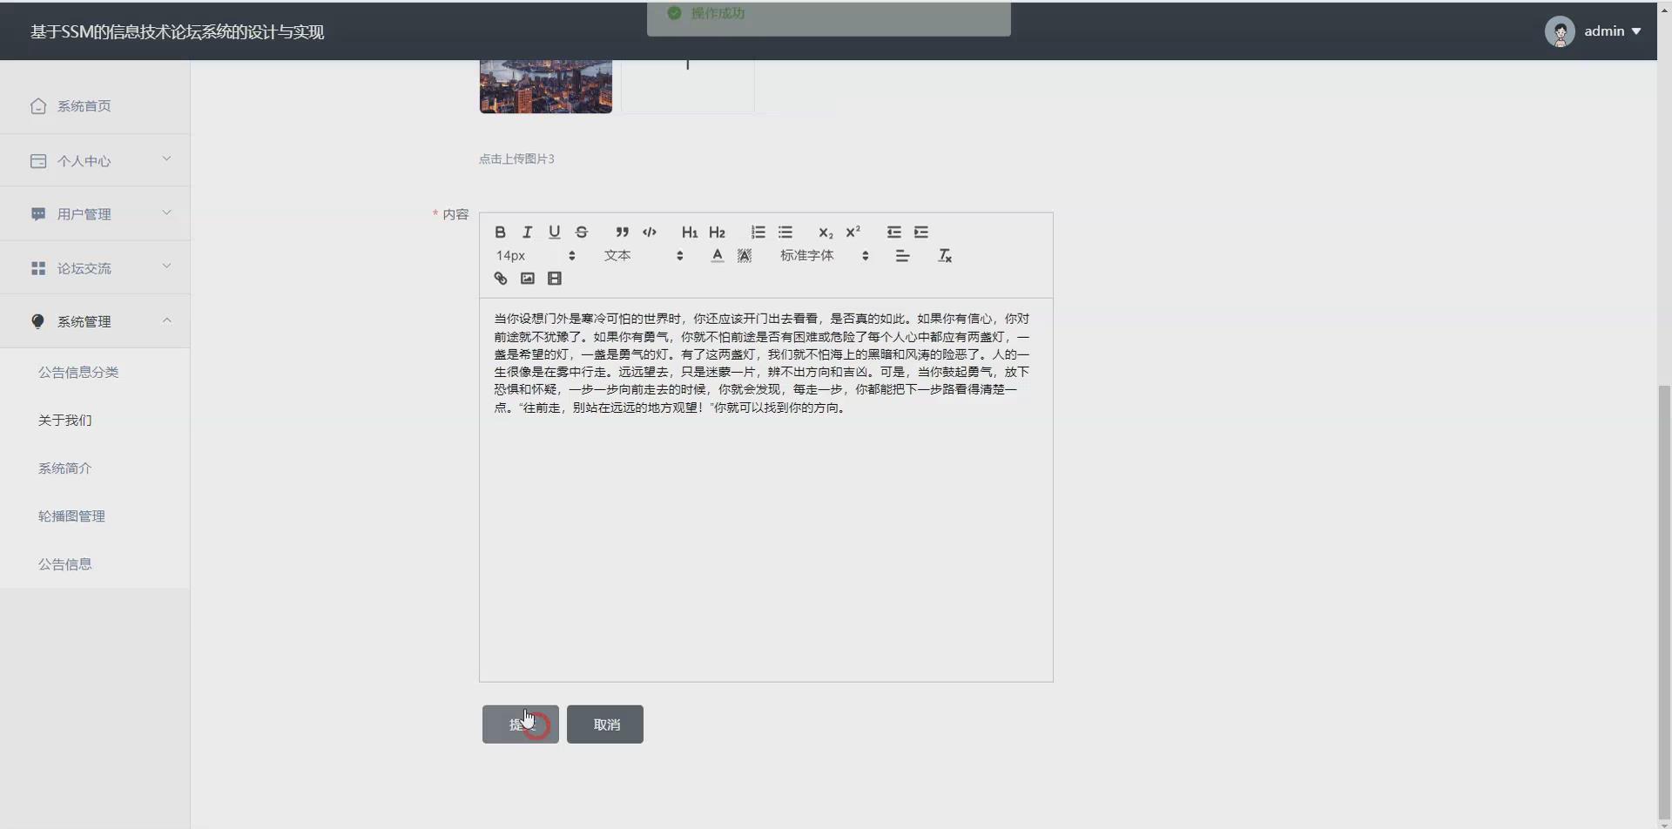Viewport: 1672px width, 829px height.
Task: Open the text color picker icon
Action: [x=717, y=255]
